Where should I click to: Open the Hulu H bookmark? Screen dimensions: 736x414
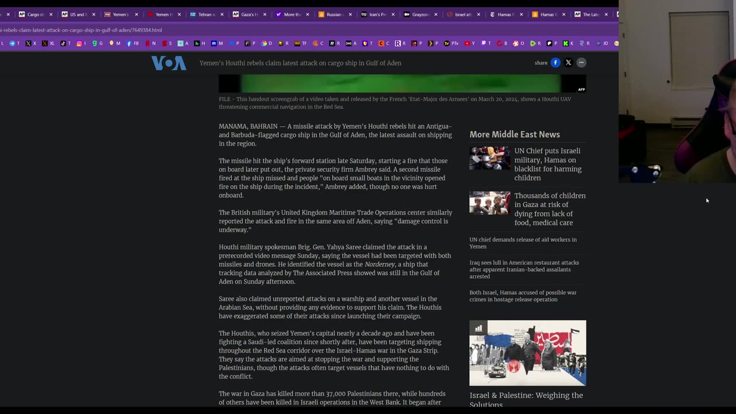(x=200, y=43)
